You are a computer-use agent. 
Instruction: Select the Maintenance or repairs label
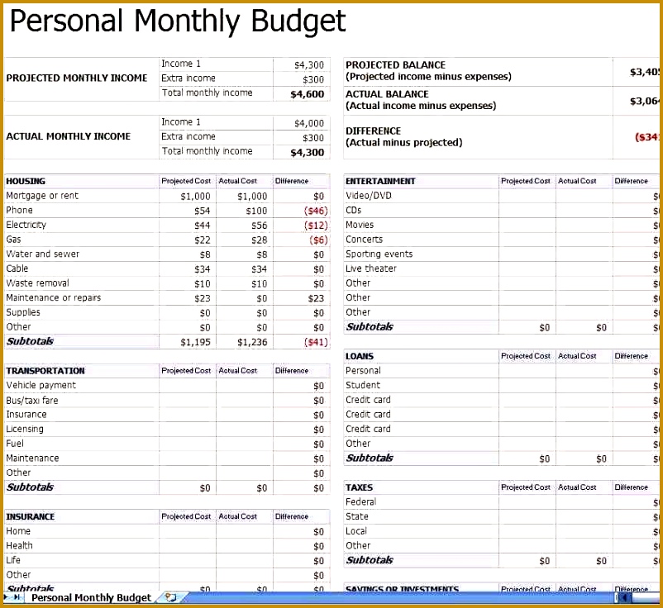tap(54, 298)
